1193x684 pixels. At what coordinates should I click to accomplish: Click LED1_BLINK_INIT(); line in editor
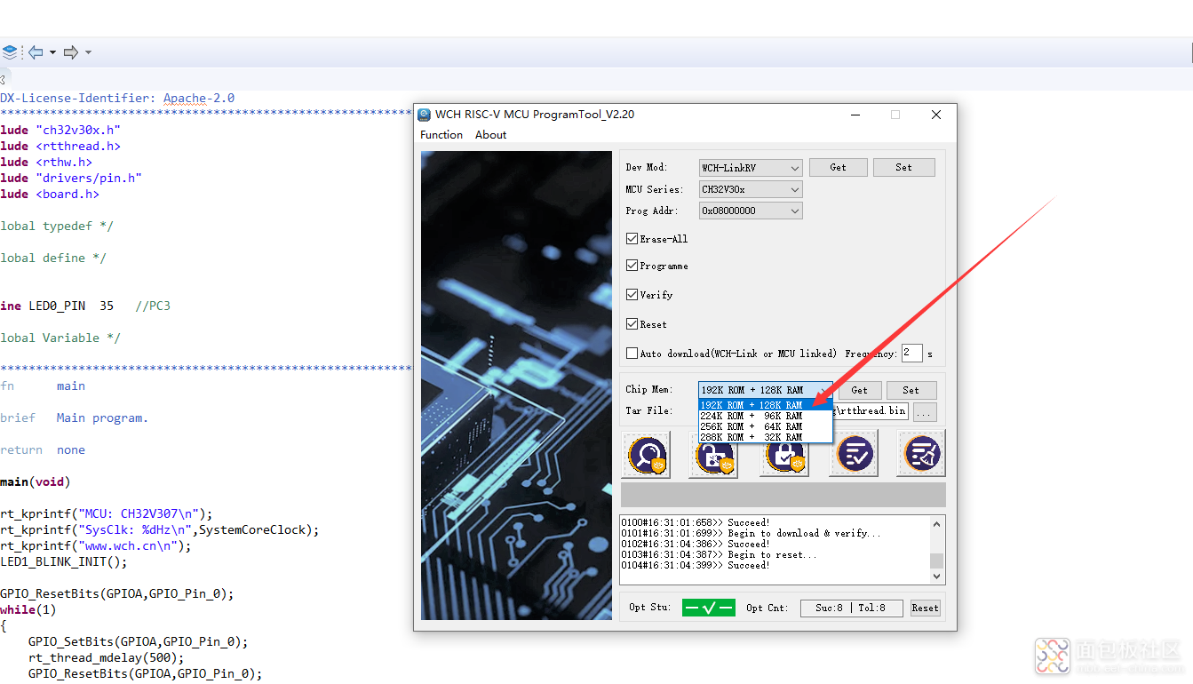pyautogui.click(x=64, y=561)
